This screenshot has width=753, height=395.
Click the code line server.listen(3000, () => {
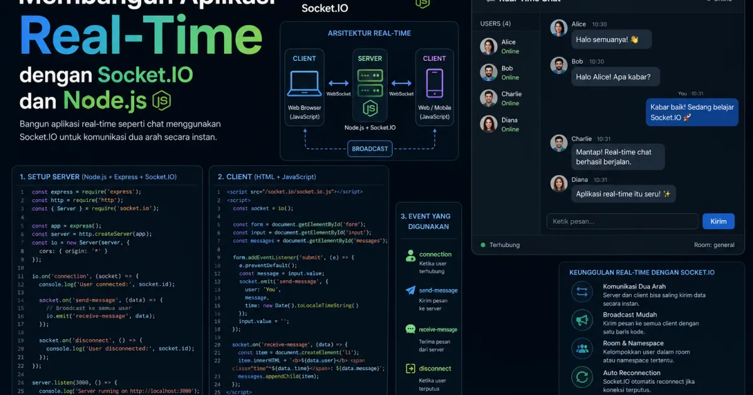click(x=75, y=382)
